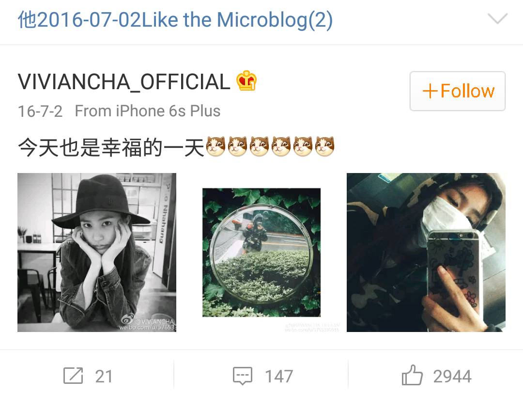Like the post with thumbs-up icon
The image size is (523, 395).
coord(412,375)
